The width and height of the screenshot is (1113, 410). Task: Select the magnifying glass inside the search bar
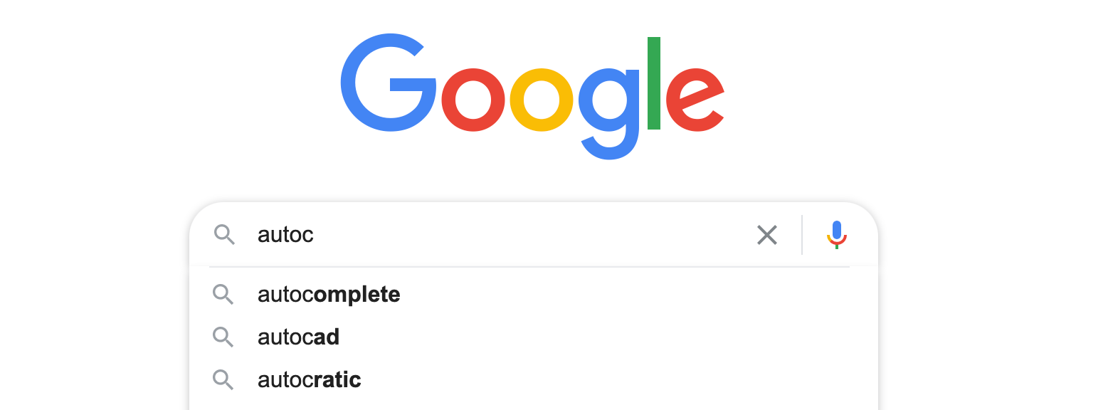click(x=225, y=235)
